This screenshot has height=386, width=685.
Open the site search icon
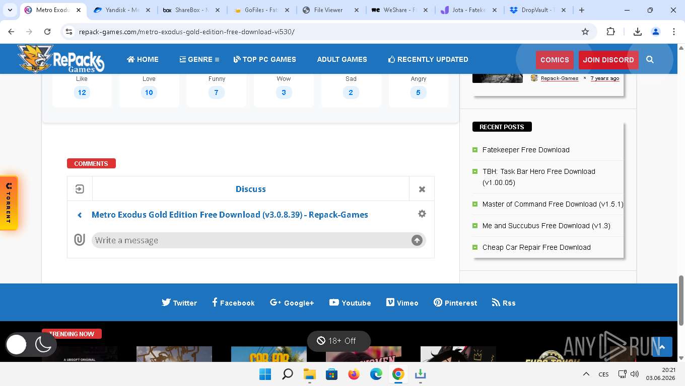pyautogui.click(x=650, y=59)
